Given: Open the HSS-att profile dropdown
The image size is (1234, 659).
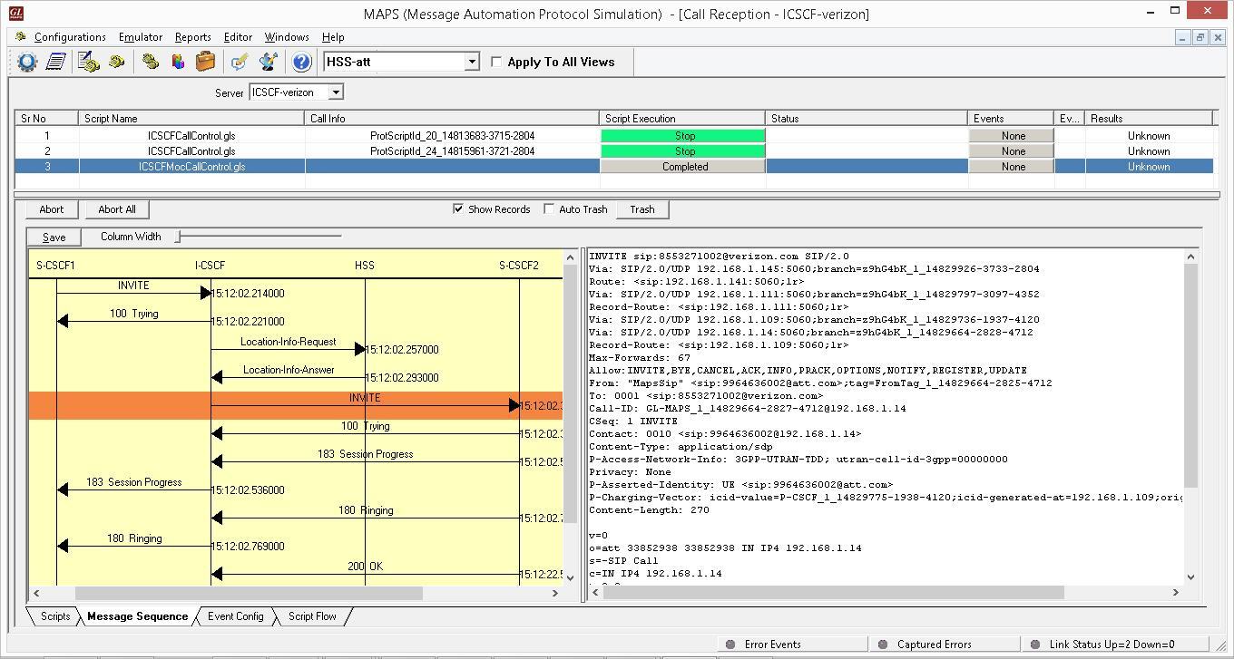Looking at the screenshot, I should click(x=472, y=62).
